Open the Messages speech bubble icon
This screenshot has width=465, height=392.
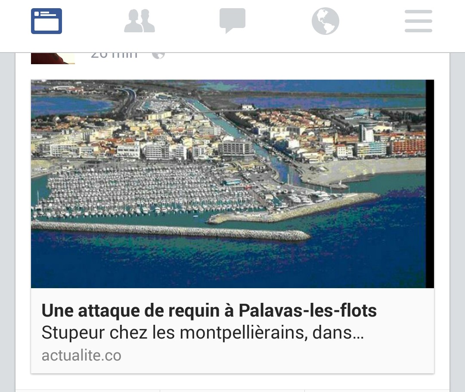click(x=232, y=21)
